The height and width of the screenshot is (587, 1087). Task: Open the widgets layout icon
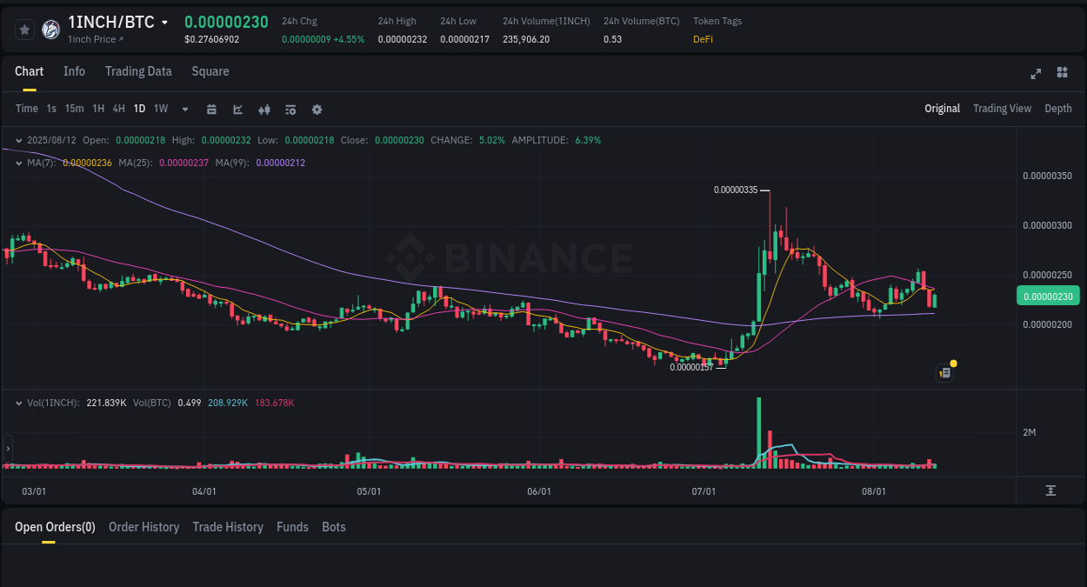click(1062, 73)
